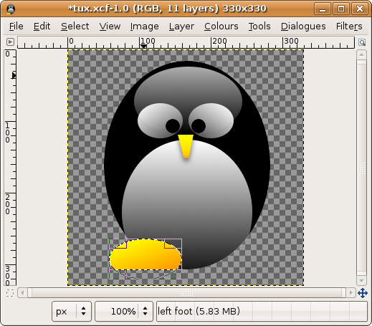The height and width of the screenshot is (326, 372).
Task: Open the Image menu
Action: (144, 27)
